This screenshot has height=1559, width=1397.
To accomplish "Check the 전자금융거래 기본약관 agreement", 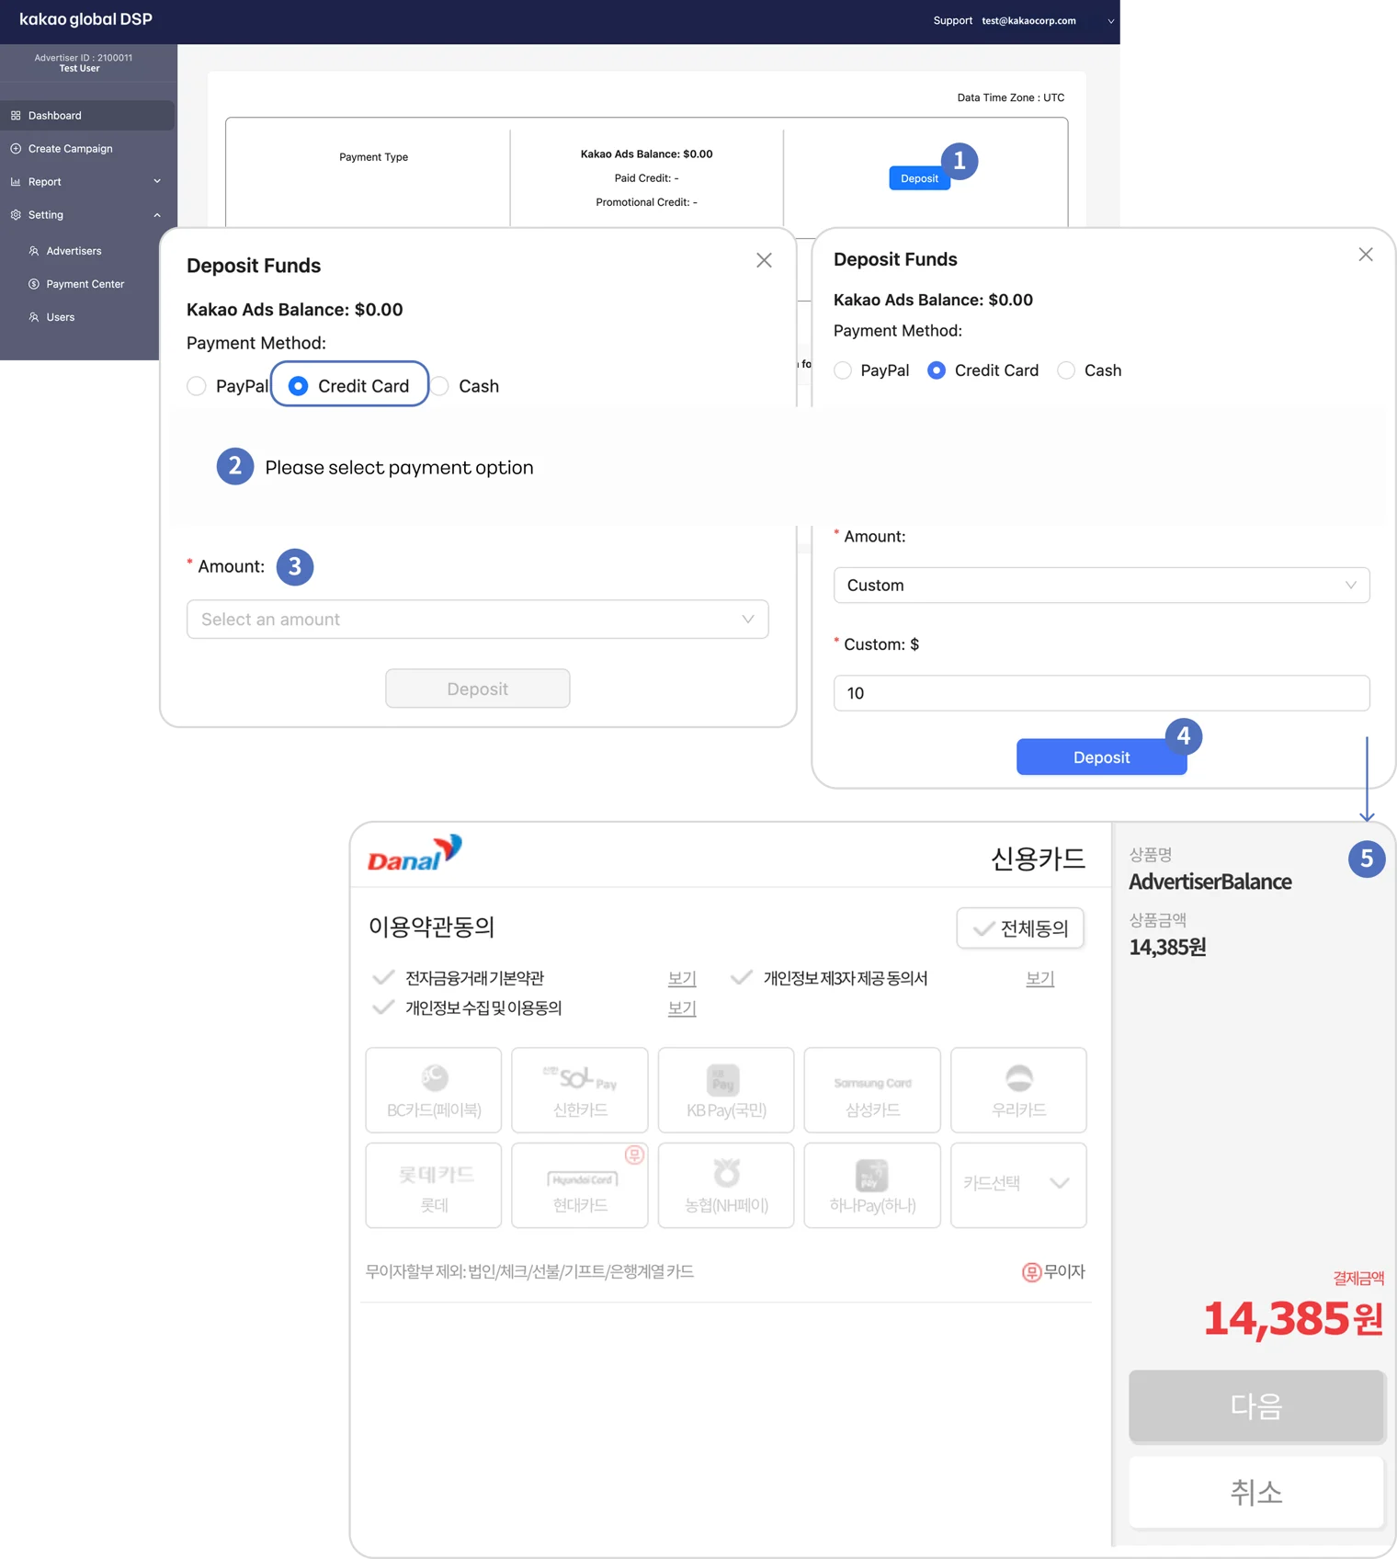I will pyautogui.click(x=384, y=978).
